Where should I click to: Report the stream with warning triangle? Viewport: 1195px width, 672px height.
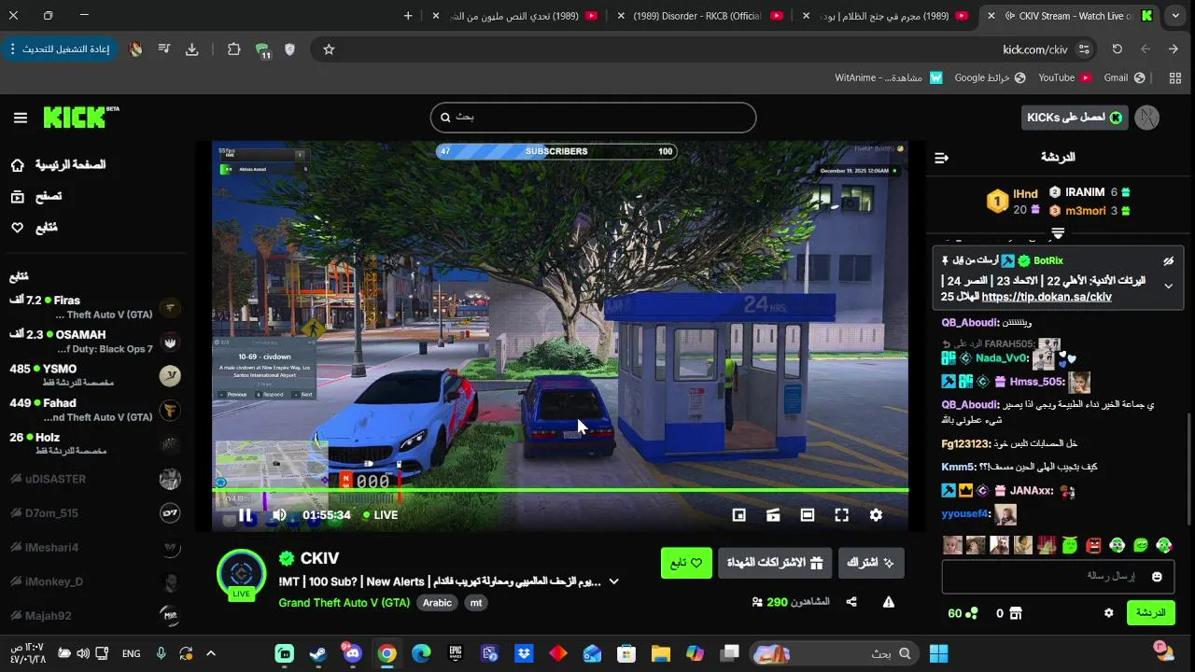[x=889, y=602]
